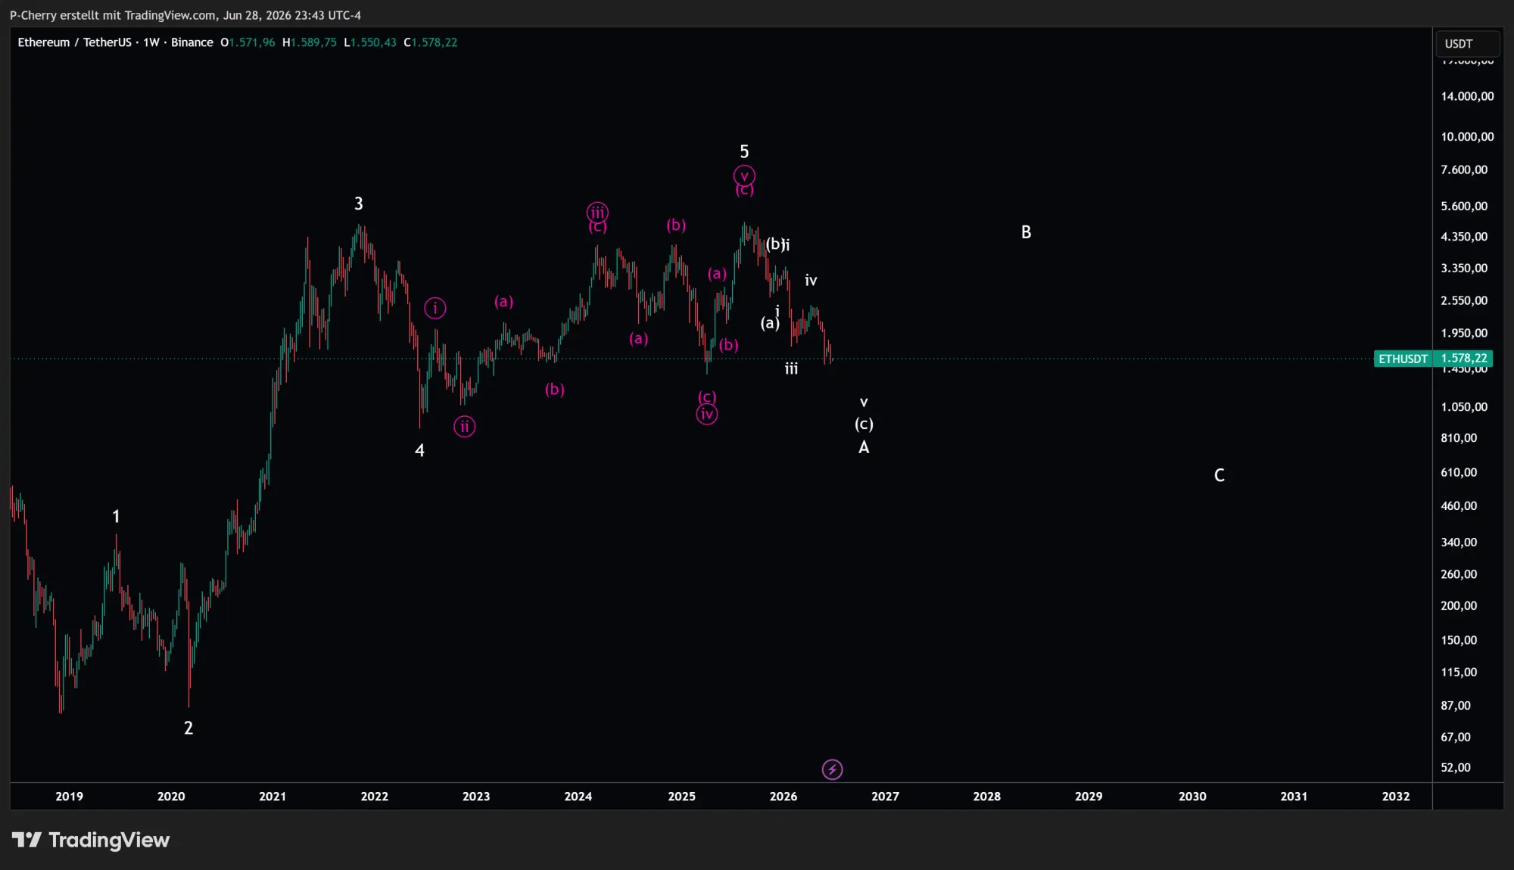Screen dimensions: 1514x870
Task: Select white iv wave label
Action: coord(811,281)
